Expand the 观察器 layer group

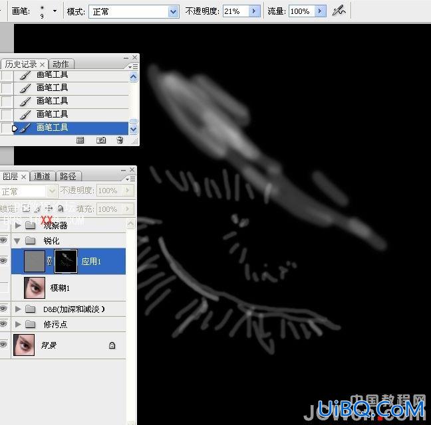tap(18, 226)
